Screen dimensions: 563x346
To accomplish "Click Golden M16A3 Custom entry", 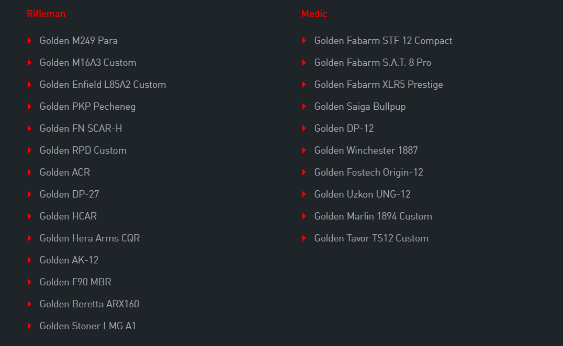I will [88, 63].
